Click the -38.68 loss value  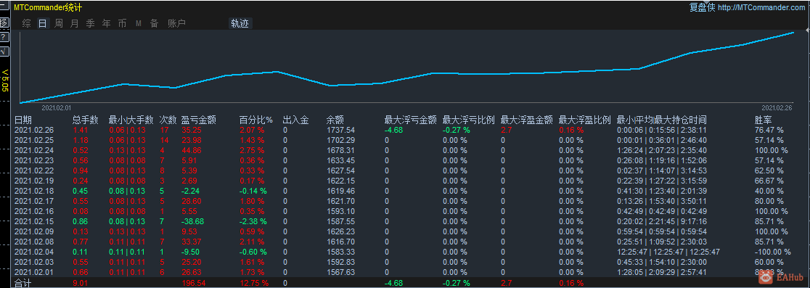click(x=193, y=221)
